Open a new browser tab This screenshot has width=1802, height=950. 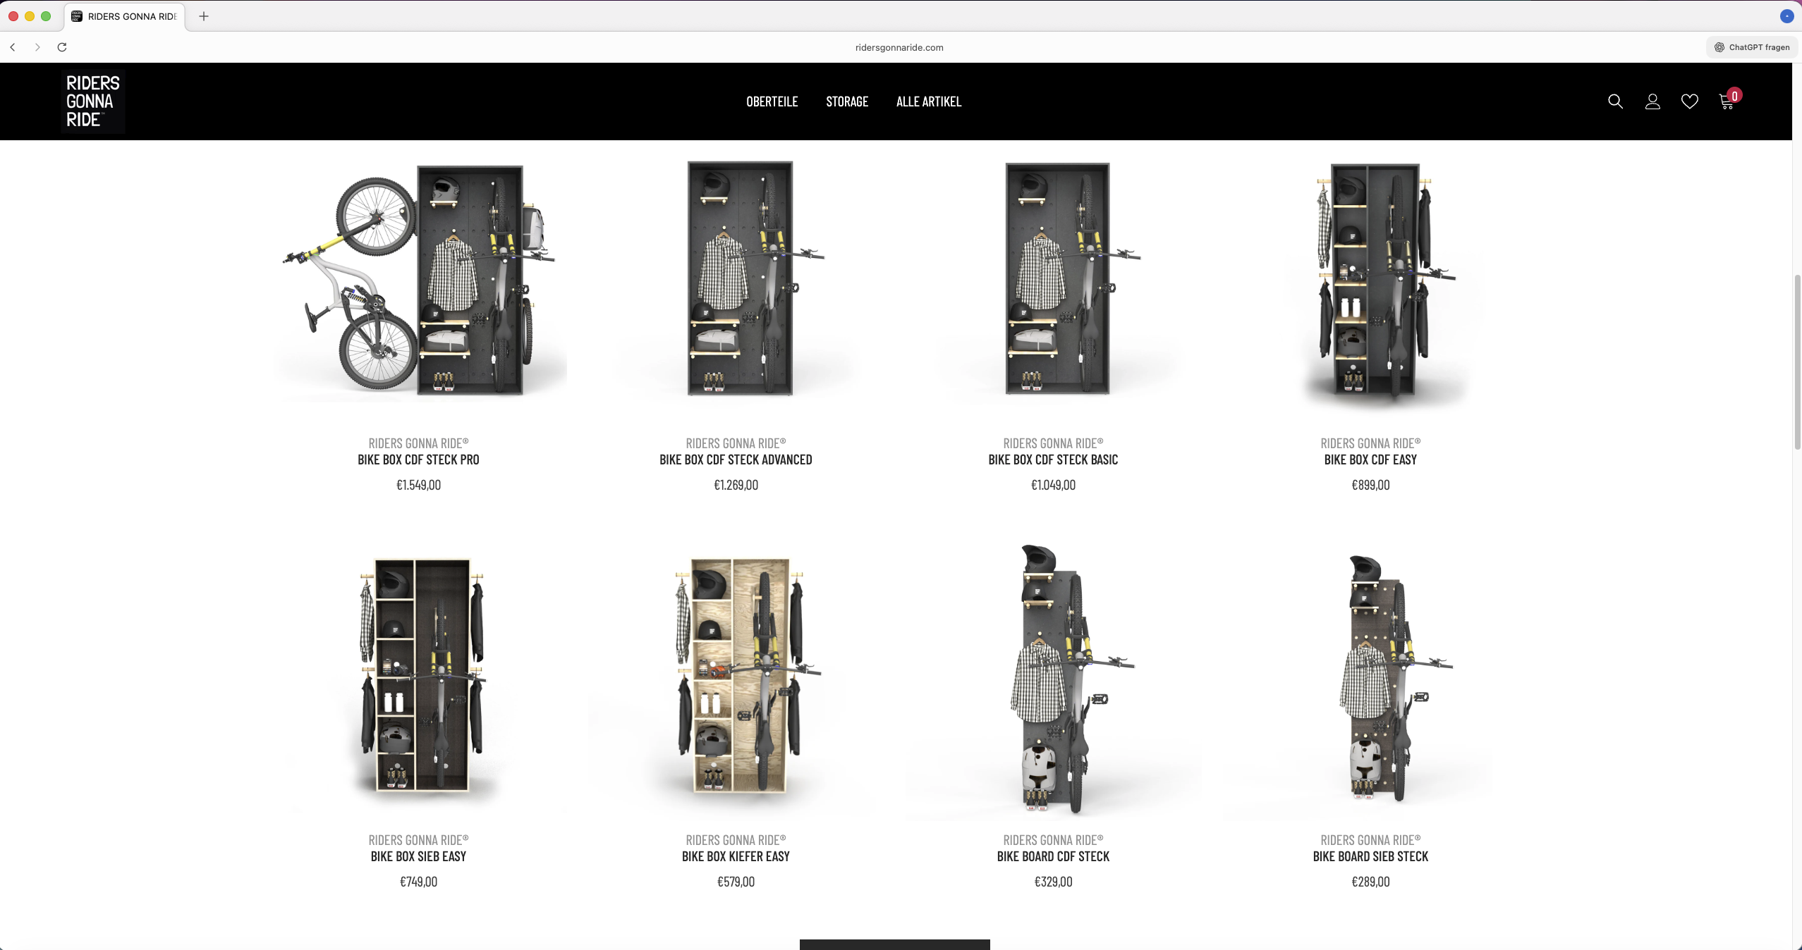[204, 16]
